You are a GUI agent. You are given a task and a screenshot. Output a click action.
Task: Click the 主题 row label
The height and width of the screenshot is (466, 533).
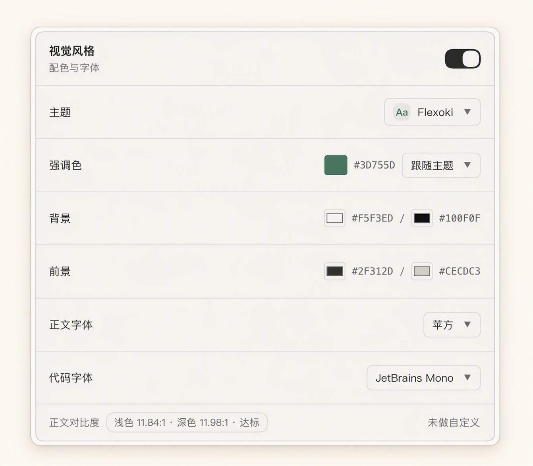[x=60, y=112]
